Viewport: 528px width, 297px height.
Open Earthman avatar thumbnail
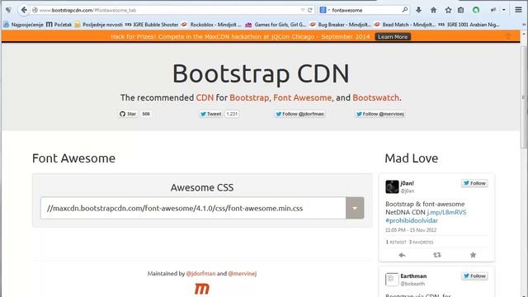coord(392,280)
